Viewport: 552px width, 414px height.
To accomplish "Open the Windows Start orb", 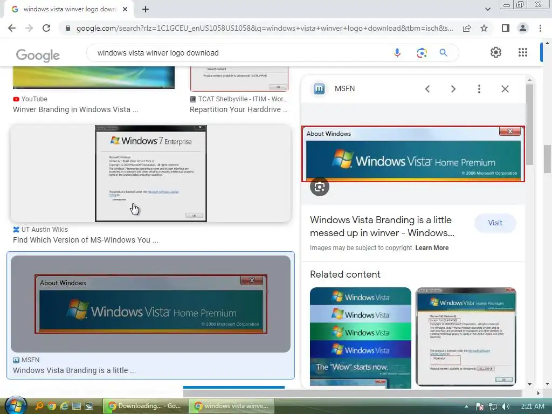I will (16, 405).
